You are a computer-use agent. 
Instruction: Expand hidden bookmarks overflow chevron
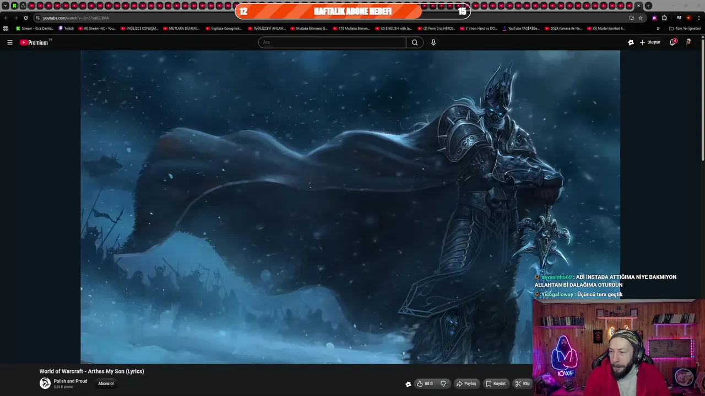click(658, 28)
